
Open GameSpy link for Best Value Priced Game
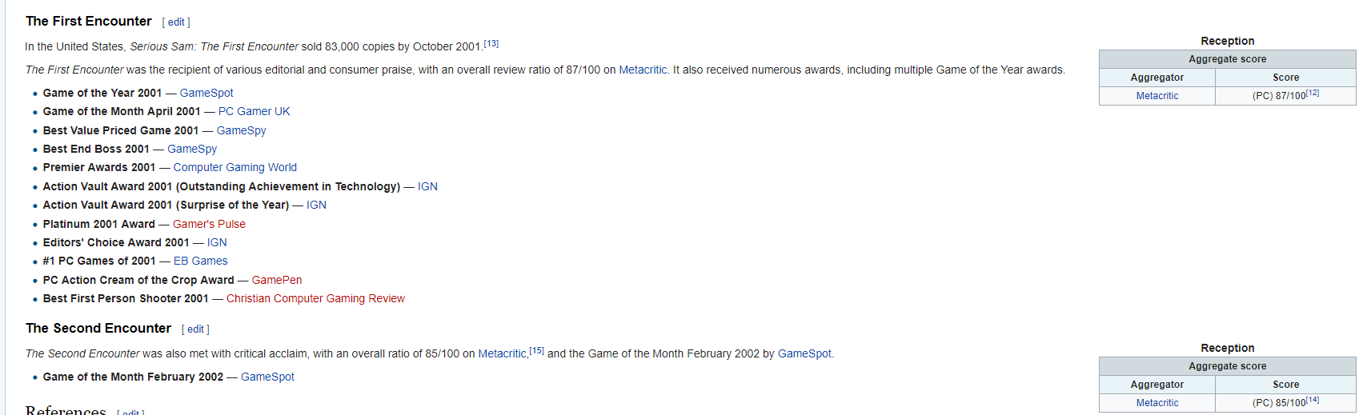[241, 131]
